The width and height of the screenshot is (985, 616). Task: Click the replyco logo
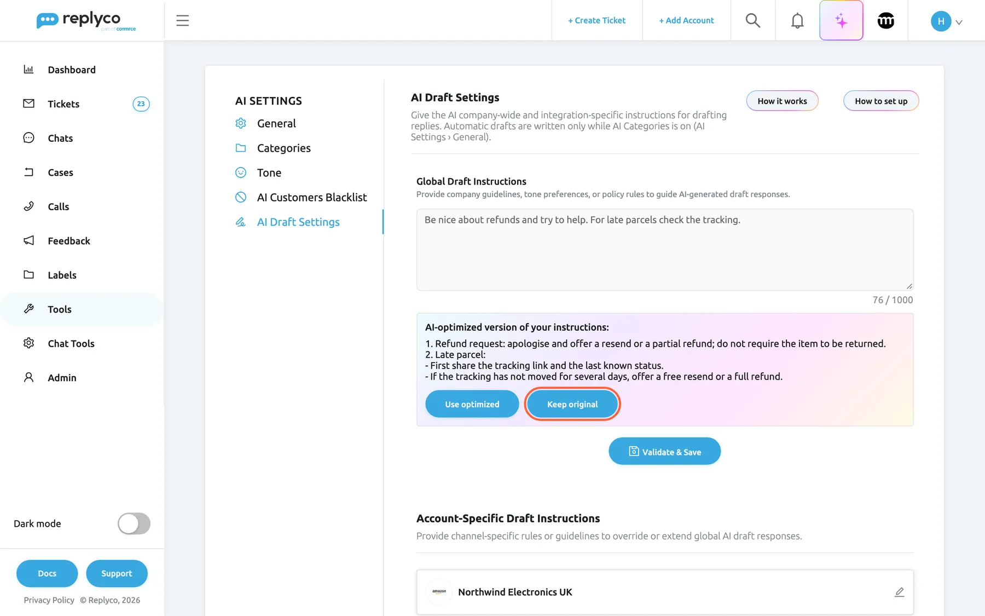[x=86, y=21]
